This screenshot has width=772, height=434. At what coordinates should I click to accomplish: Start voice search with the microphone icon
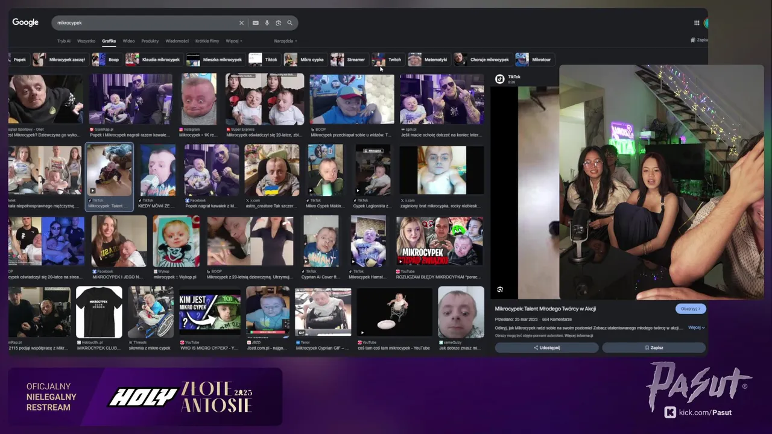[x=267, y=23]
